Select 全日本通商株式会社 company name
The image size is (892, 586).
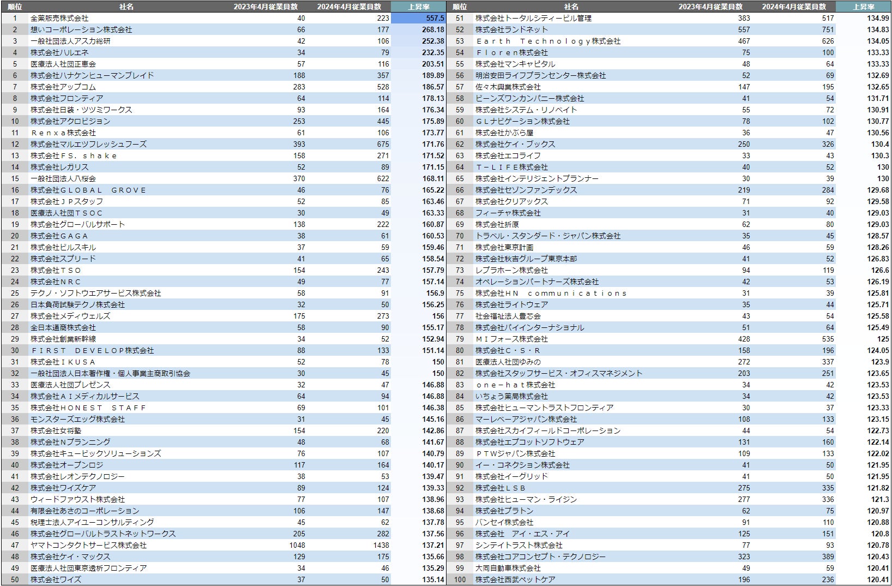pos(63,327)
